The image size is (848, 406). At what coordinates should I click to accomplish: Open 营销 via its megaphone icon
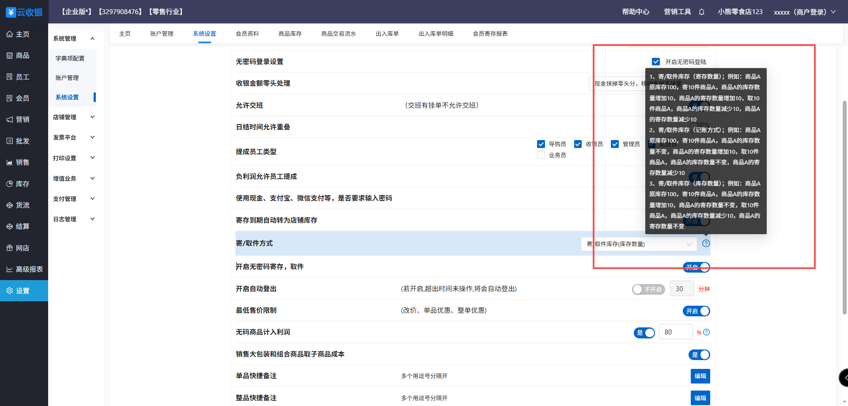point(10,120)
